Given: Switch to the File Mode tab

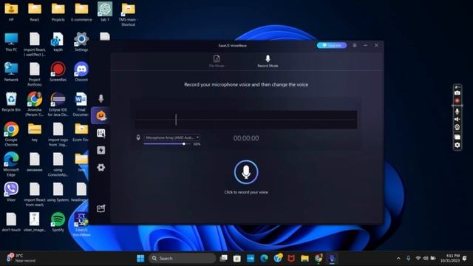Looking at the screenshot, I should (217, 61).
